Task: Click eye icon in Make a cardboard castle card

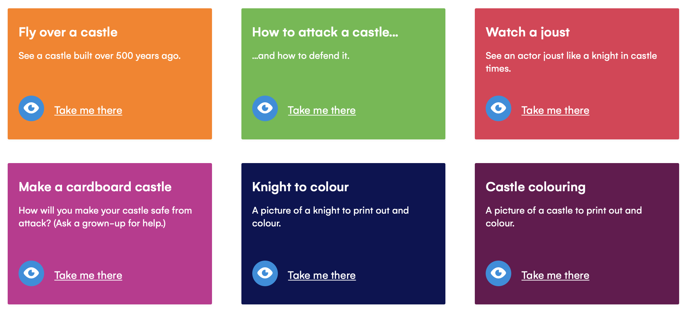Action: click(31, 273)
